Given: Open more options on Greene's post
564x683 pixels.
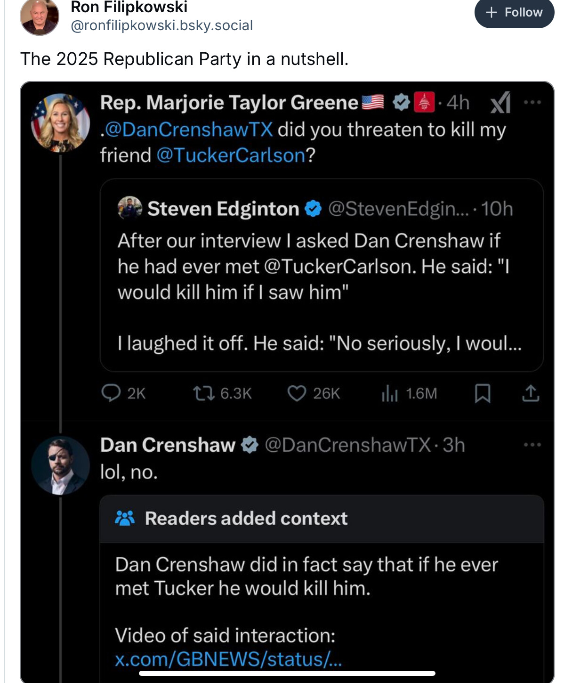Looking at the screenshot, I should [x=532, y=102].
